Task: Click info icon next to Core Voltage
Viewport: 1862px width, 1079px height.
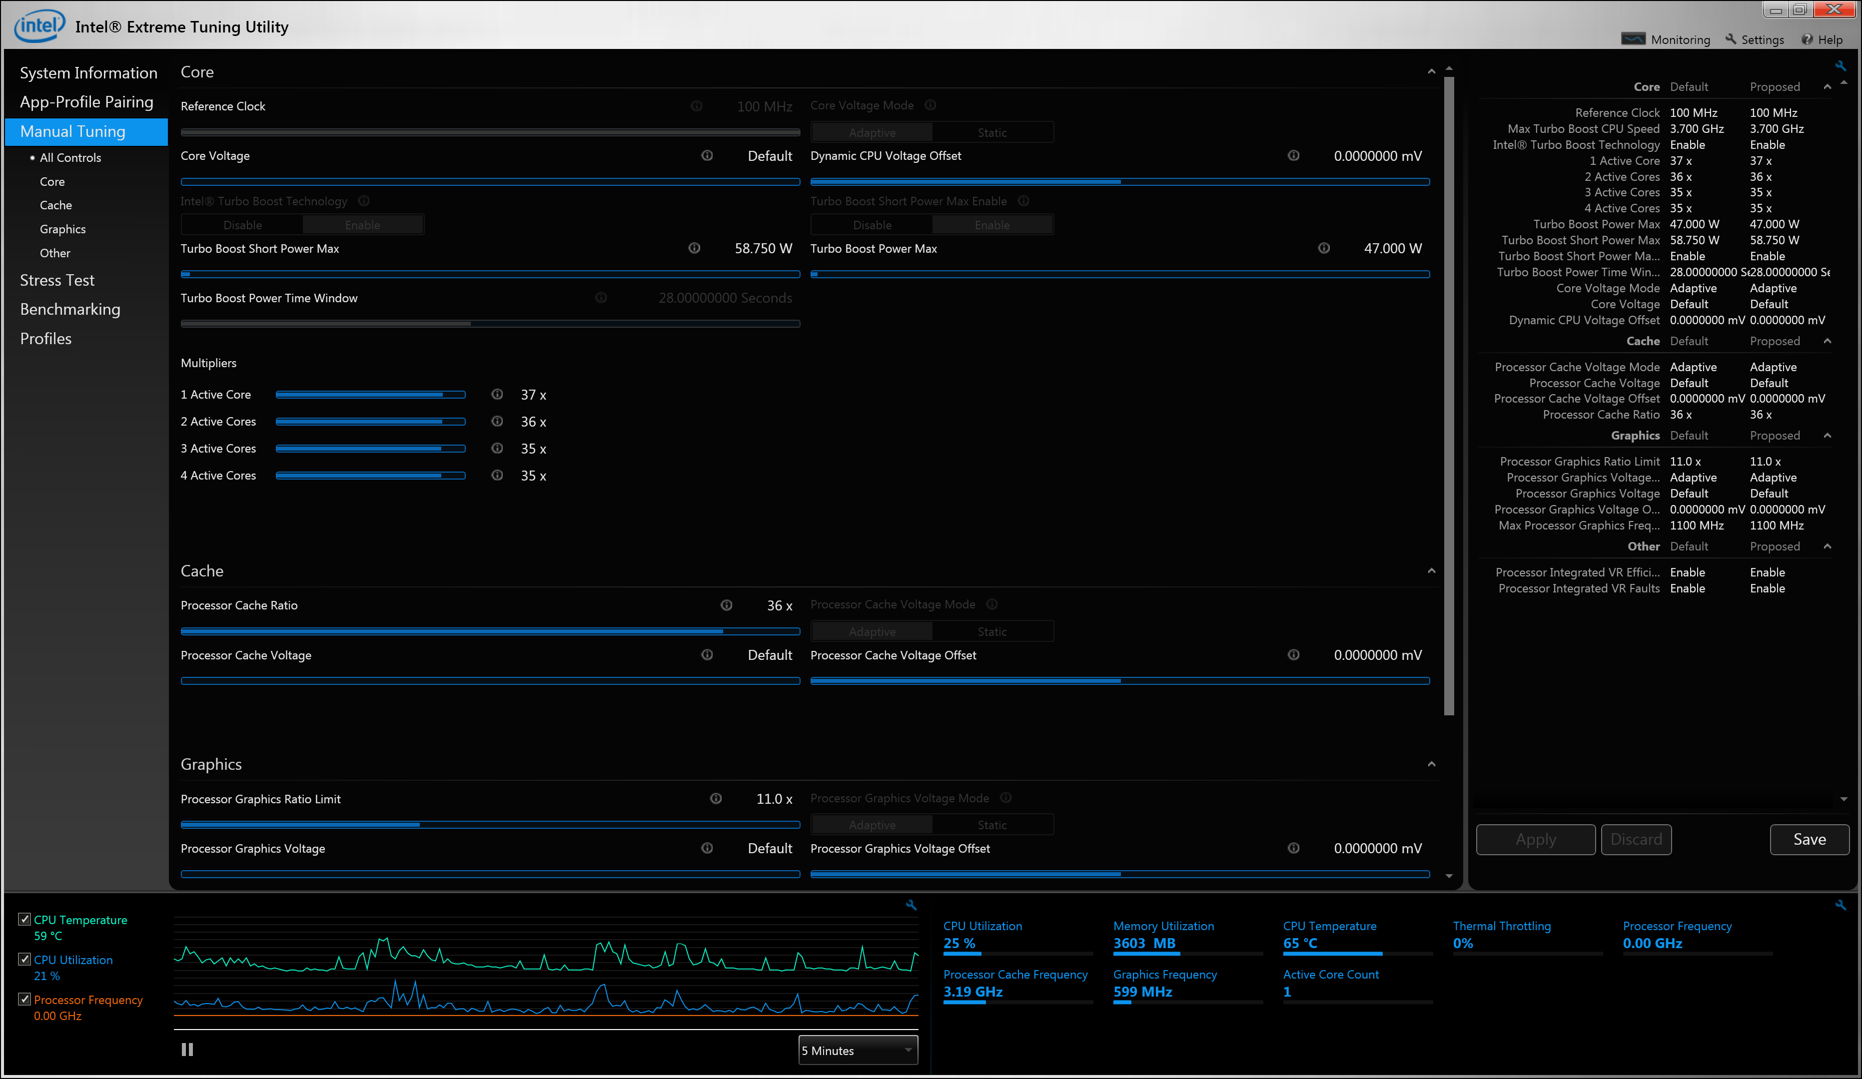Action: coord(707,155)
